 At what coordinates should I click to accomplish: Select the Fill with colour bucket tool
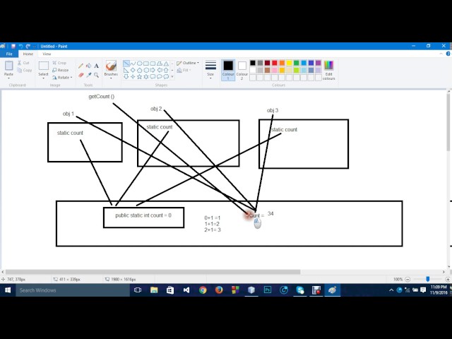pos(89,66)
